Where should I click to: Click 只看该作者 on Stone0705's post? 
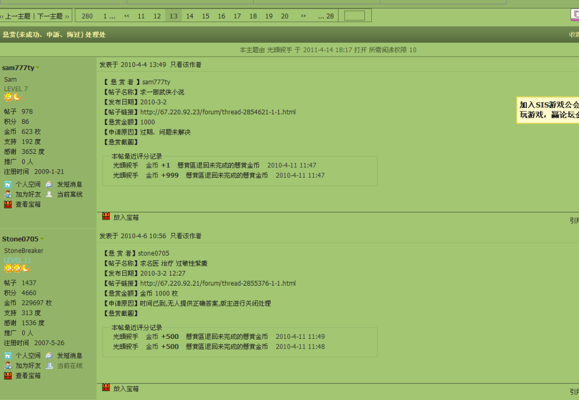tap(186, 236)
